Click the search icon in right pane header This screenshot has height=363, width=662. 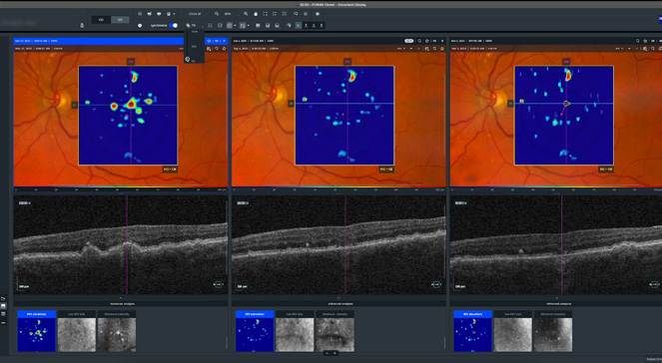point(638,41)
